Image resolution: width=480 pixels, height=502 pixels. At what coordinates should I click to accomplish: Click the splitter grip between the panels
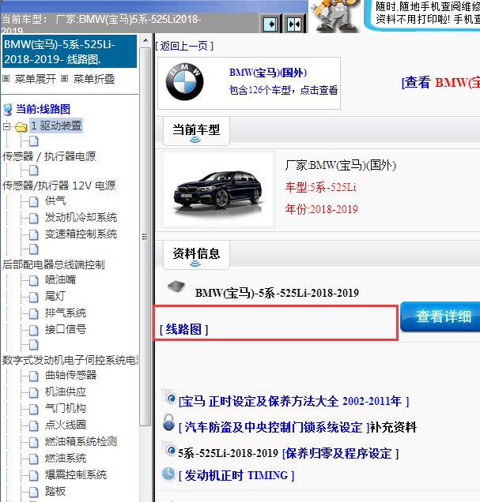[x=145, y=237]
